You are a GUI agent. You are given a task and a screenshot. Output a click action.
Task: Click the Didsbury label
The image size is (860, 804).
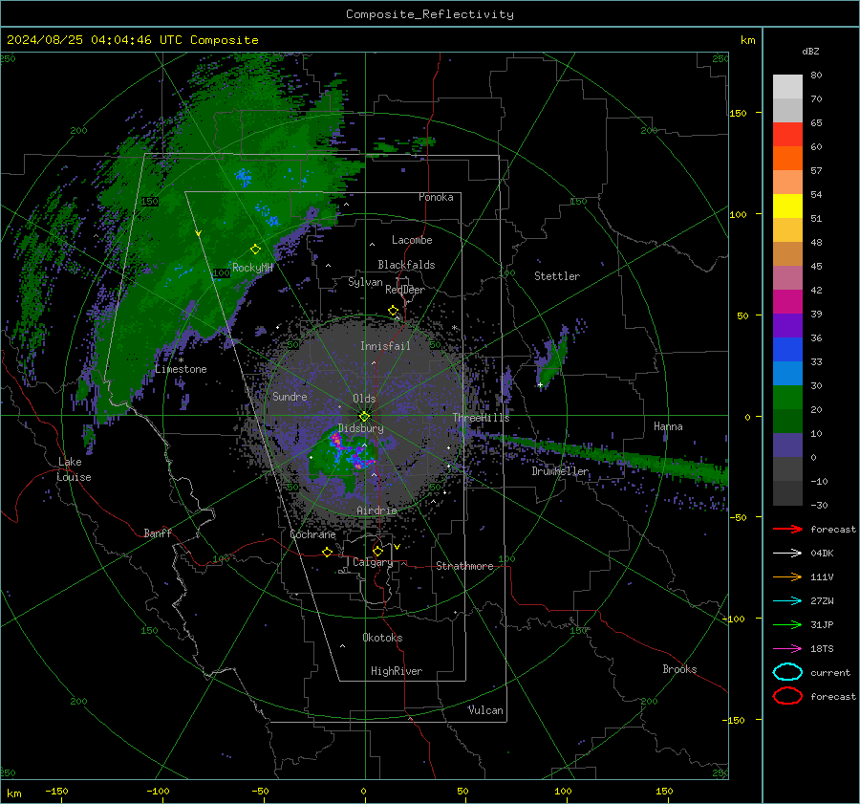[x=361, y=428]
